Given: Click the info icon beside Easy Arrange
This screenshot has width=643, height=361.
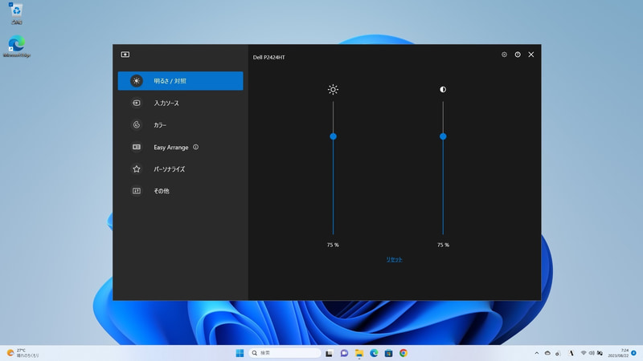Looking at the screenshot, I should 195,147.
